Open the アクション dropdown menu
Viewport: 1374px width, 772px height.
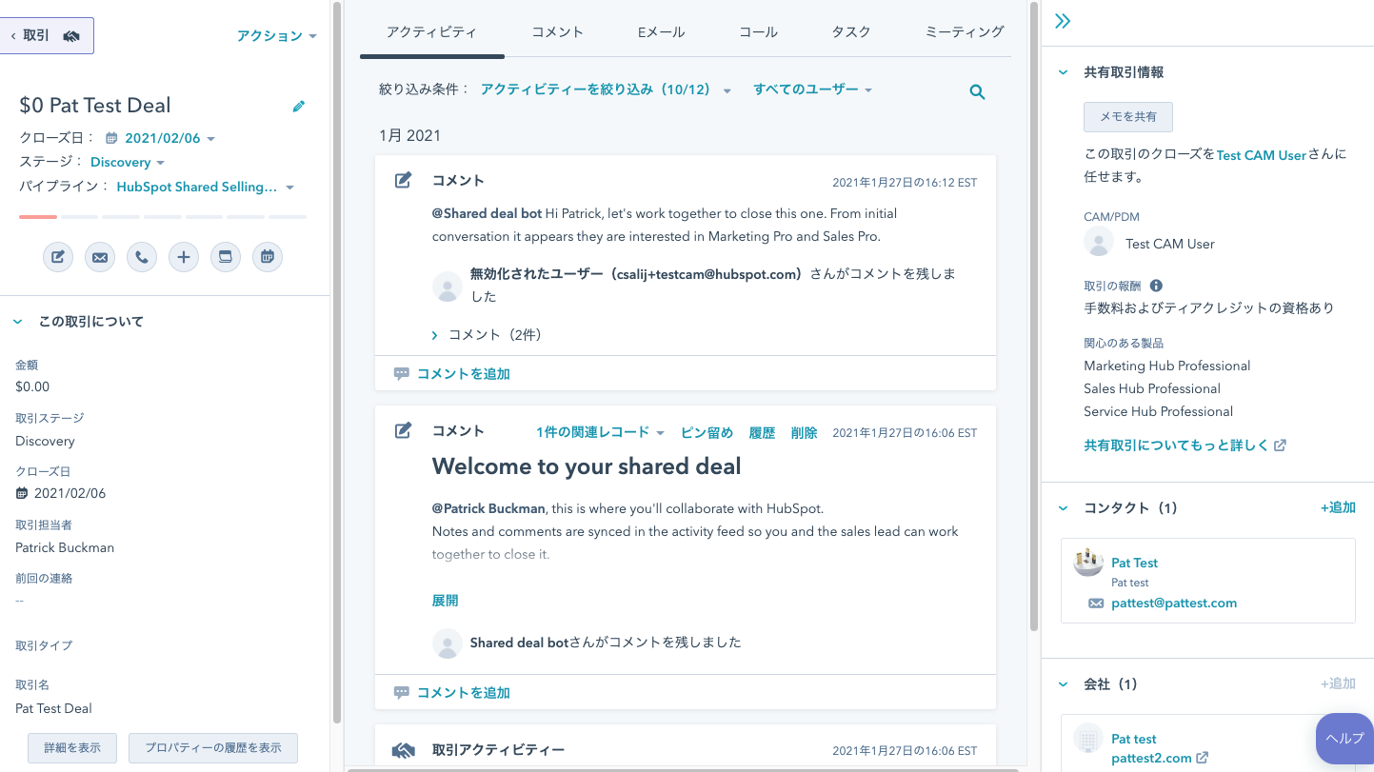pyautogui.click(x=276, y=36)
